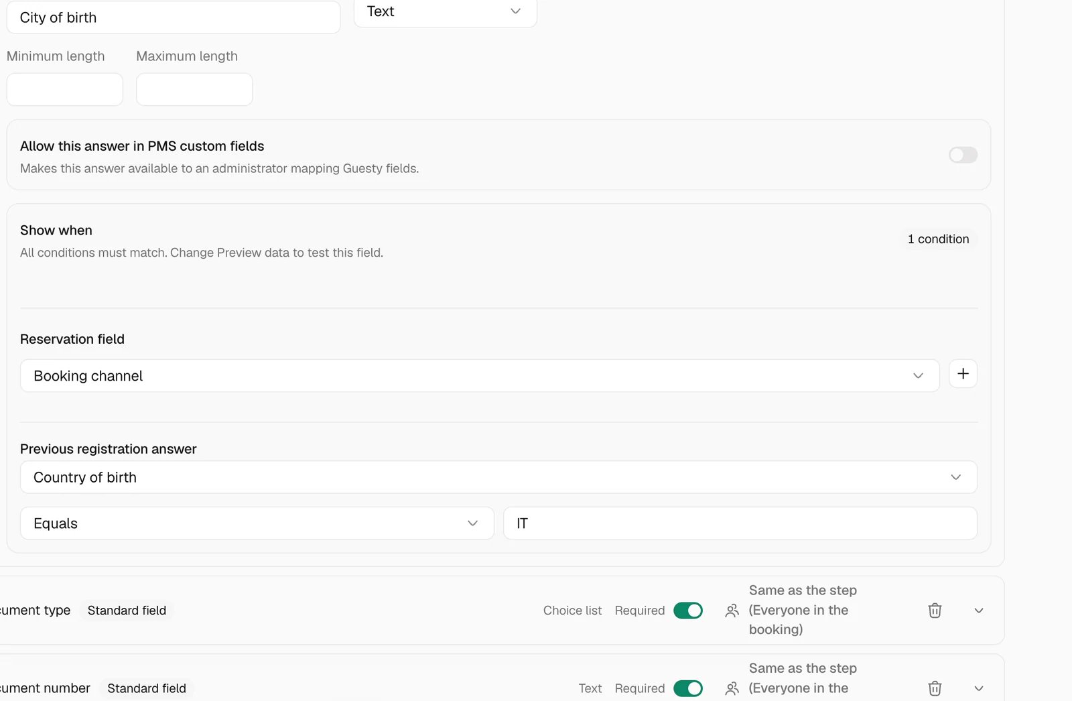Expand the document number row

(979, 688)
